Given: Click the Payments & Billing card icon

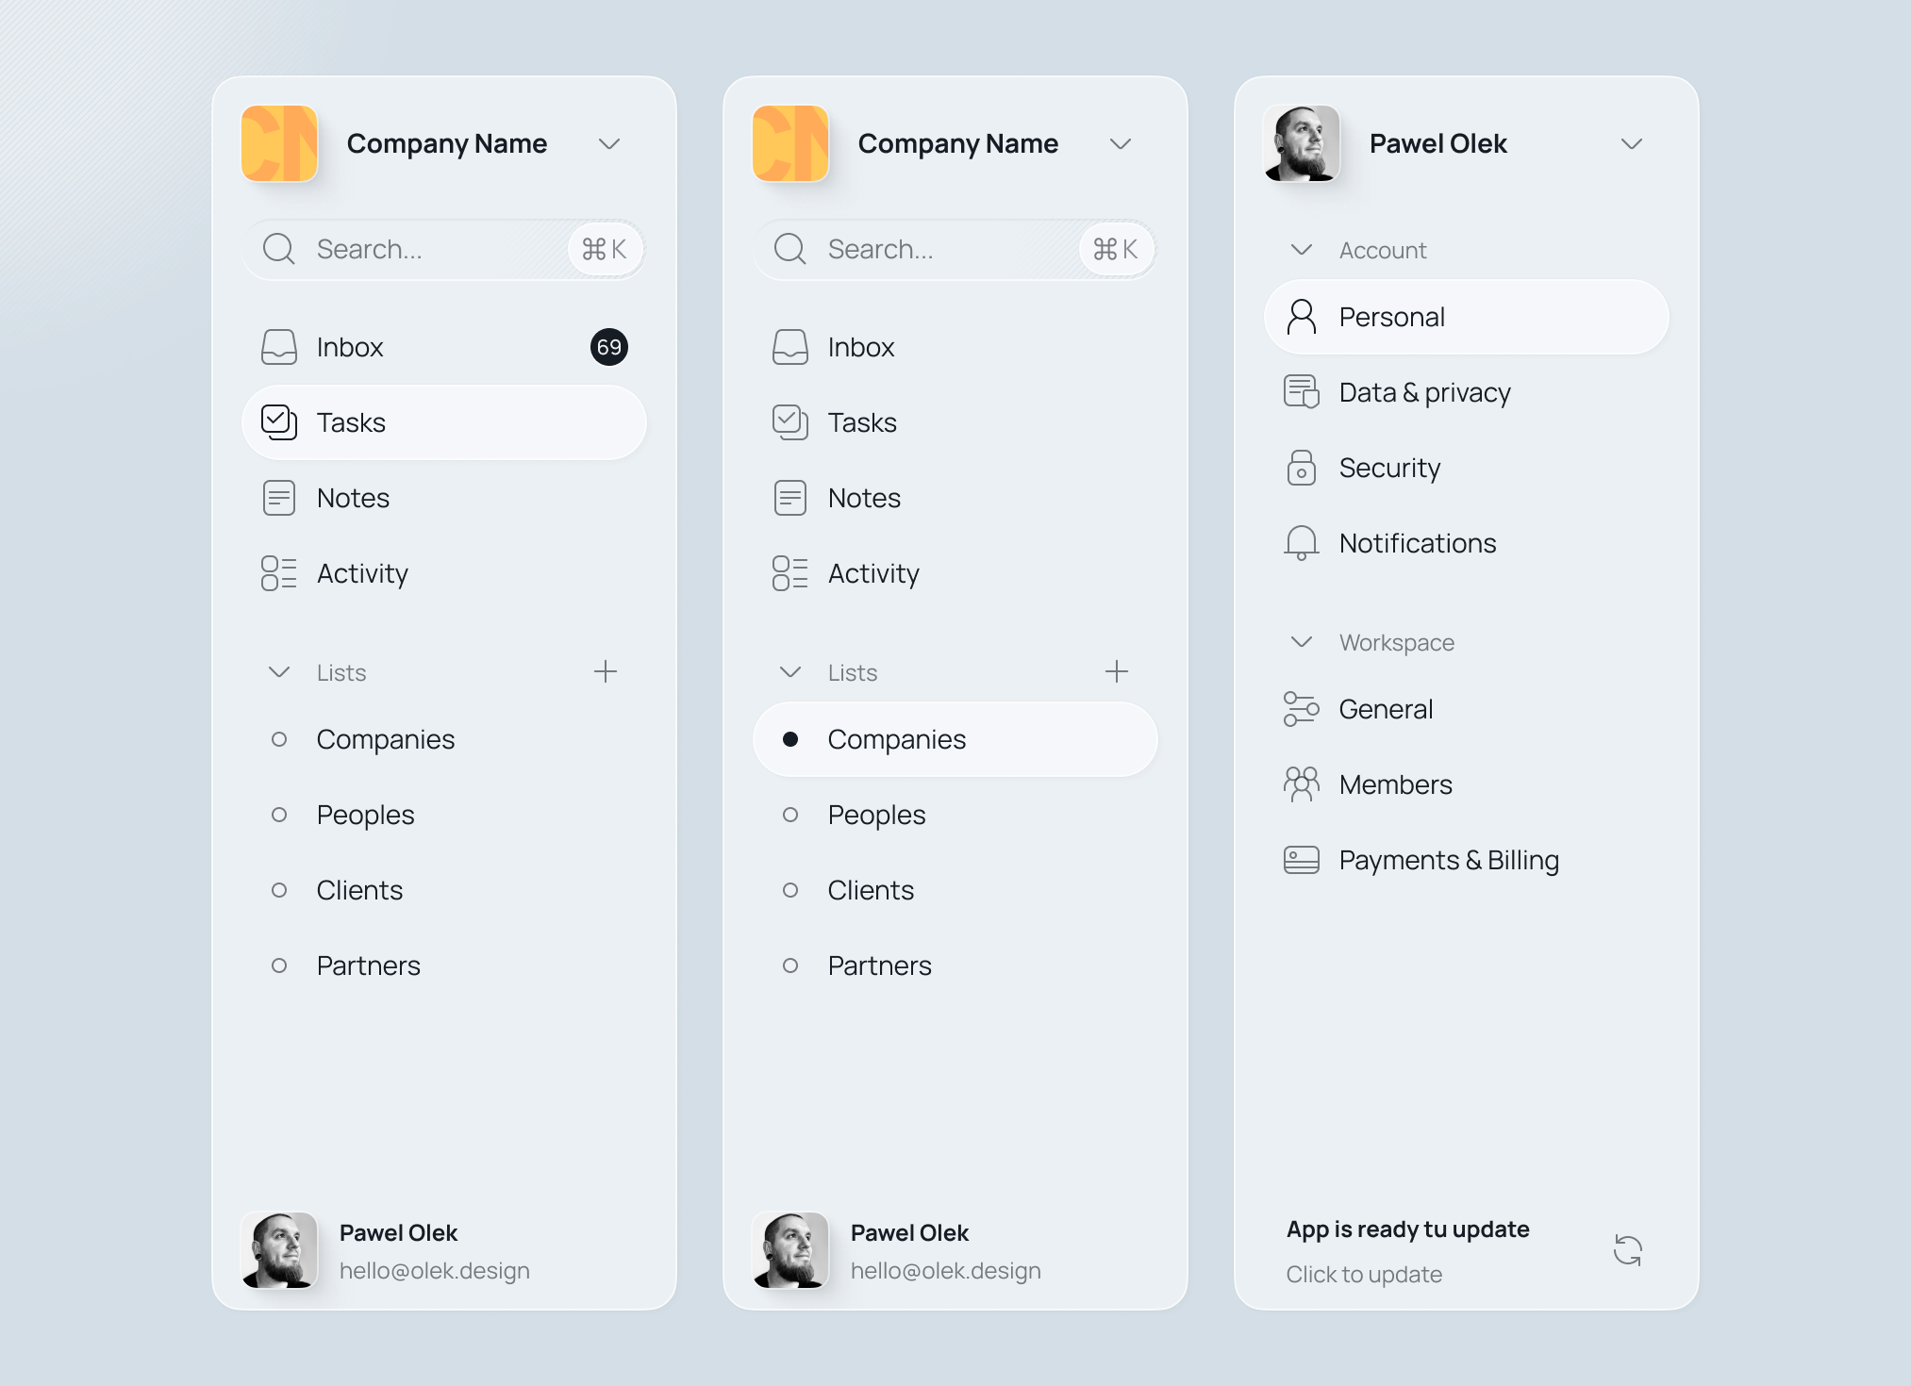Looking at the screenshot, I should click(x=1302, y=859).
